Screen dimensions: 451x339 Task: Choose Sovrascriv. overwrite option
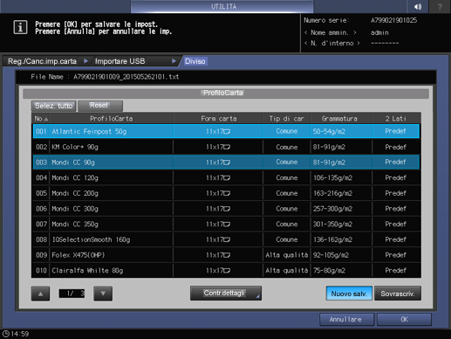398,294
